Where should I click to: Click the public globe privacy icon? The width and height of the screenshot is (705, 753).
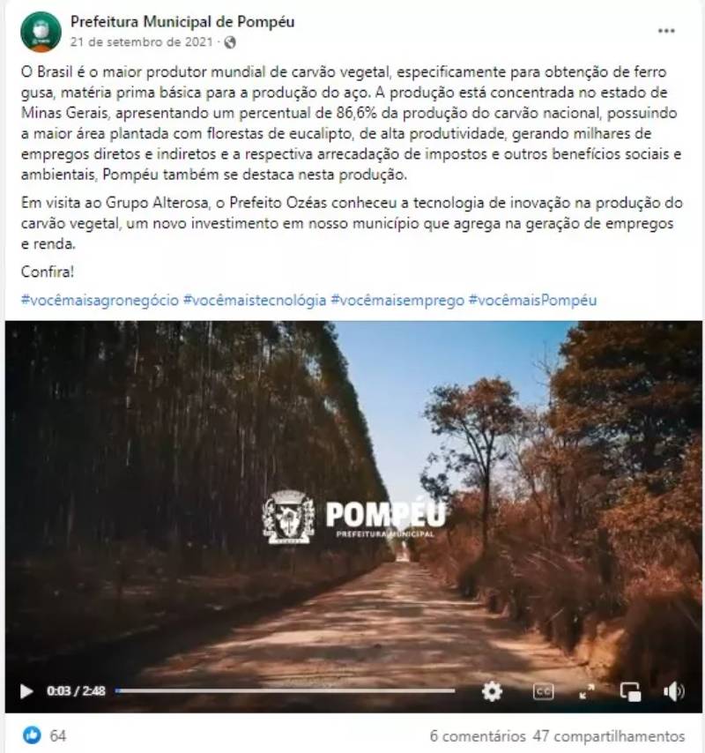(x=230, y=42)
